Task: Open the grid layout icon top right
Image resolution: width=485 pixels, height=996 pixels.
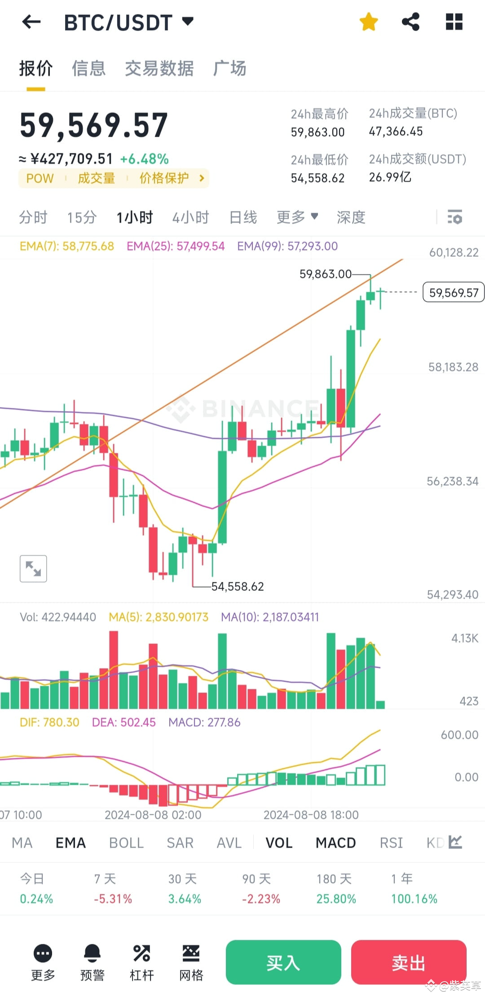Action: (454, 21)
